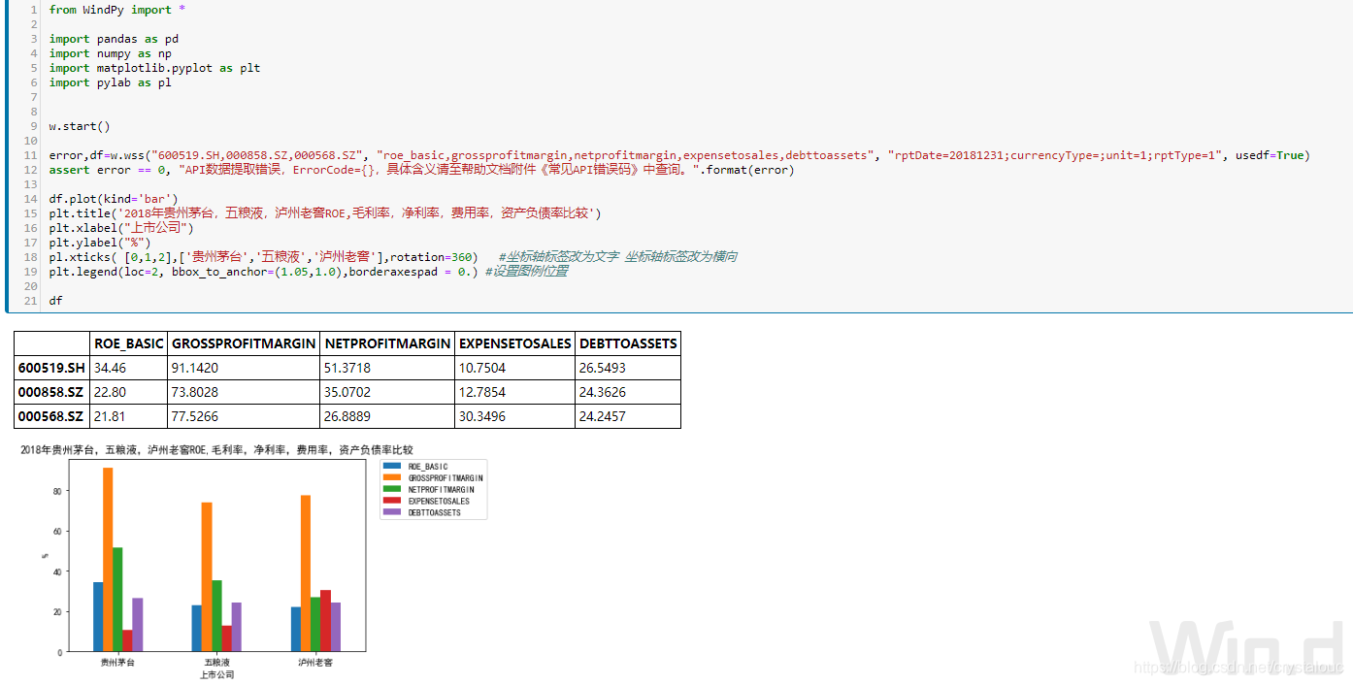Click the table cell 73.8028

[244, 392]
